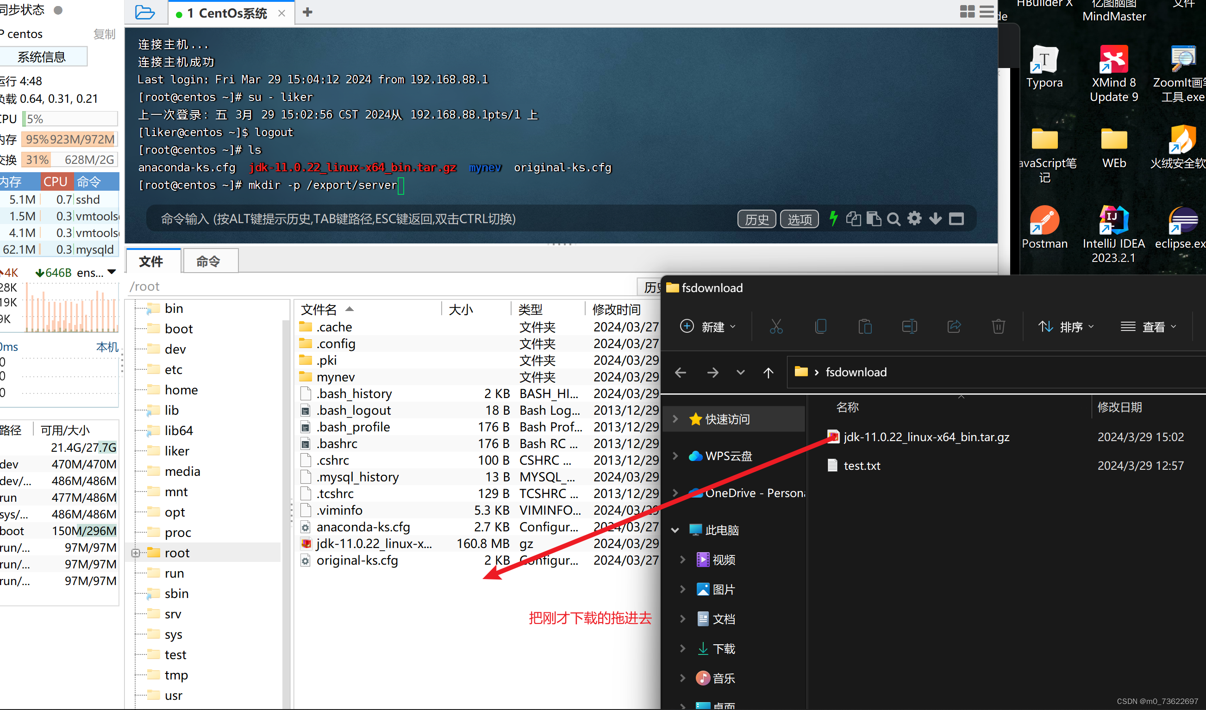The image size is (1206, 710).
Task: Click Share icon in fsdownload toolbar
Action: (x=954, y=327)
